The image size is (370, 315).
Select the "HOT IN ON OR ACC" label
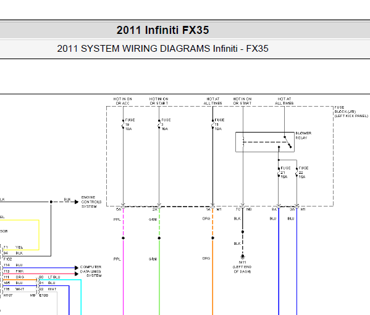[x=122, y=101]
